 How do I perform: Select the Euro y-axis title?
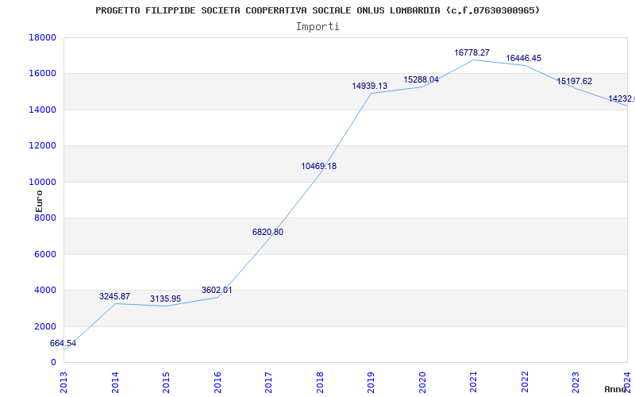[x=39, y=200]
